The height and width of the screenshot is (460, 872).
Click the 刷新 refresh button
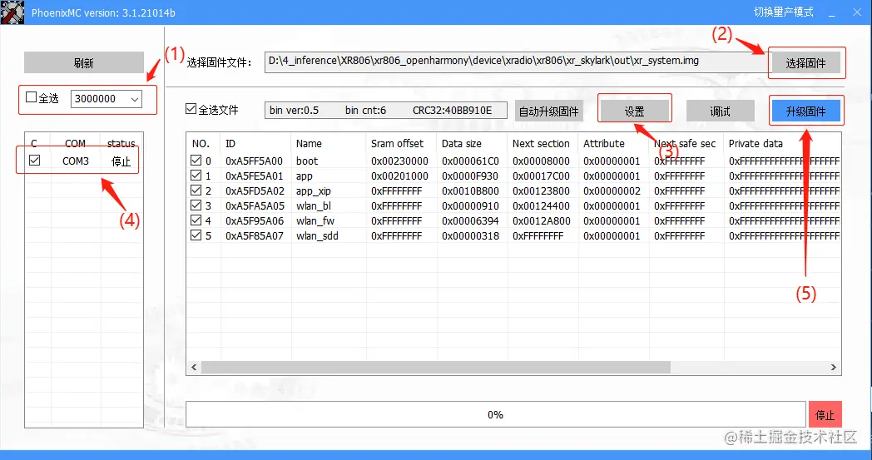pyautogui.click(x=84, y=63)
